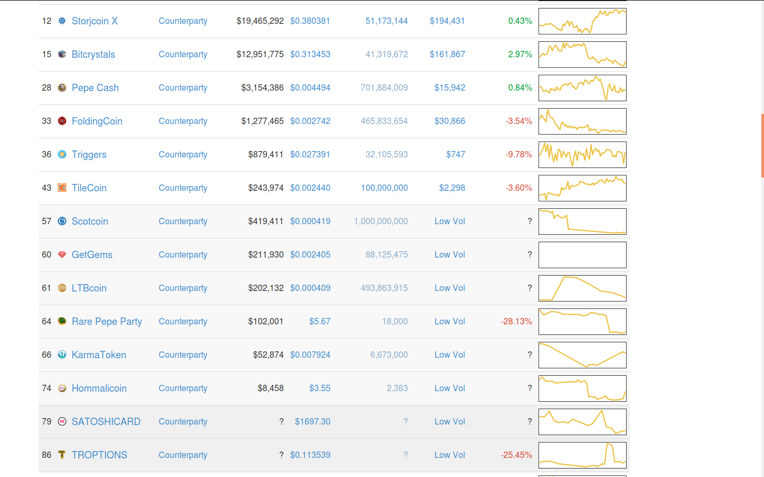
Task: Open Scotcoin details
Action: pos(90,221)
